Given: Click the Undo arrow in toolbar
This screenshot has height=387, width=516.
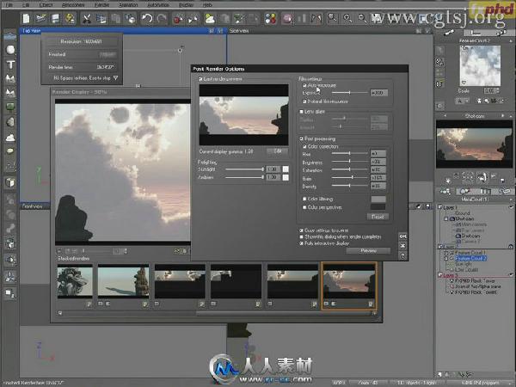Looking at the screenshot, I should coord(147,18).
